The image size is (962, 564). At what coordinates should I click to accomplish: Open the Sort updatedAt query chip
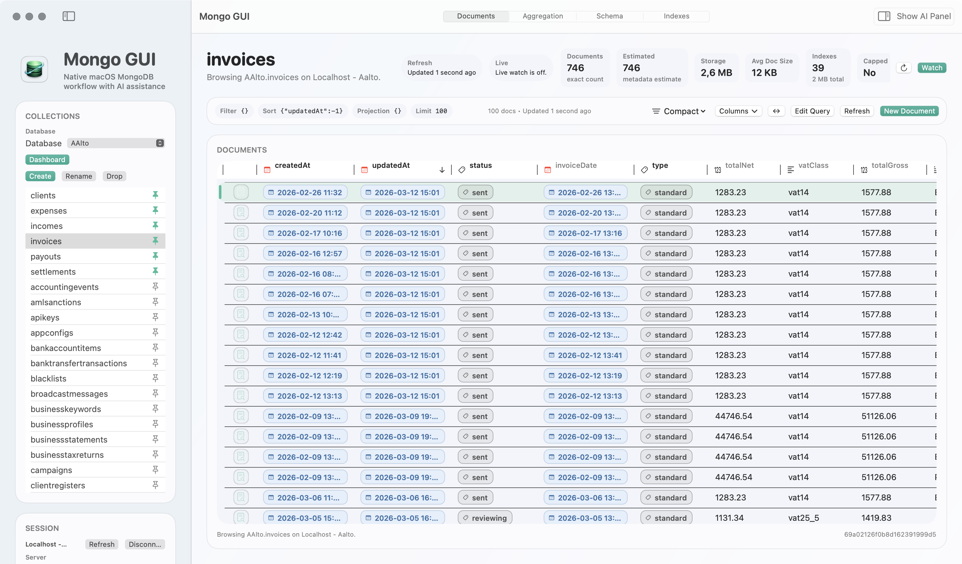[x=303, y=111]
